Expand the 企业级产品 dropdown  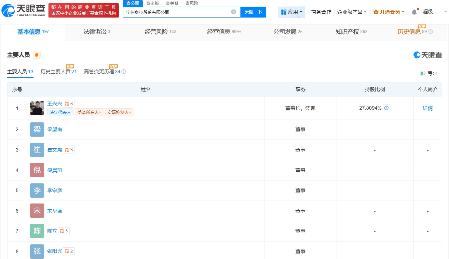point(352,12)
